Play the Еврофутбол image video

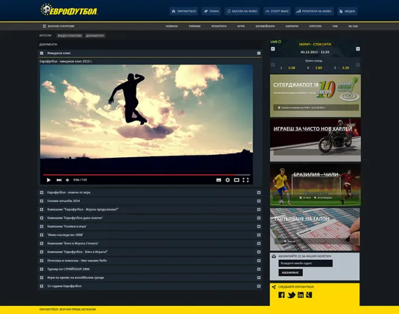tap(49, 180)
